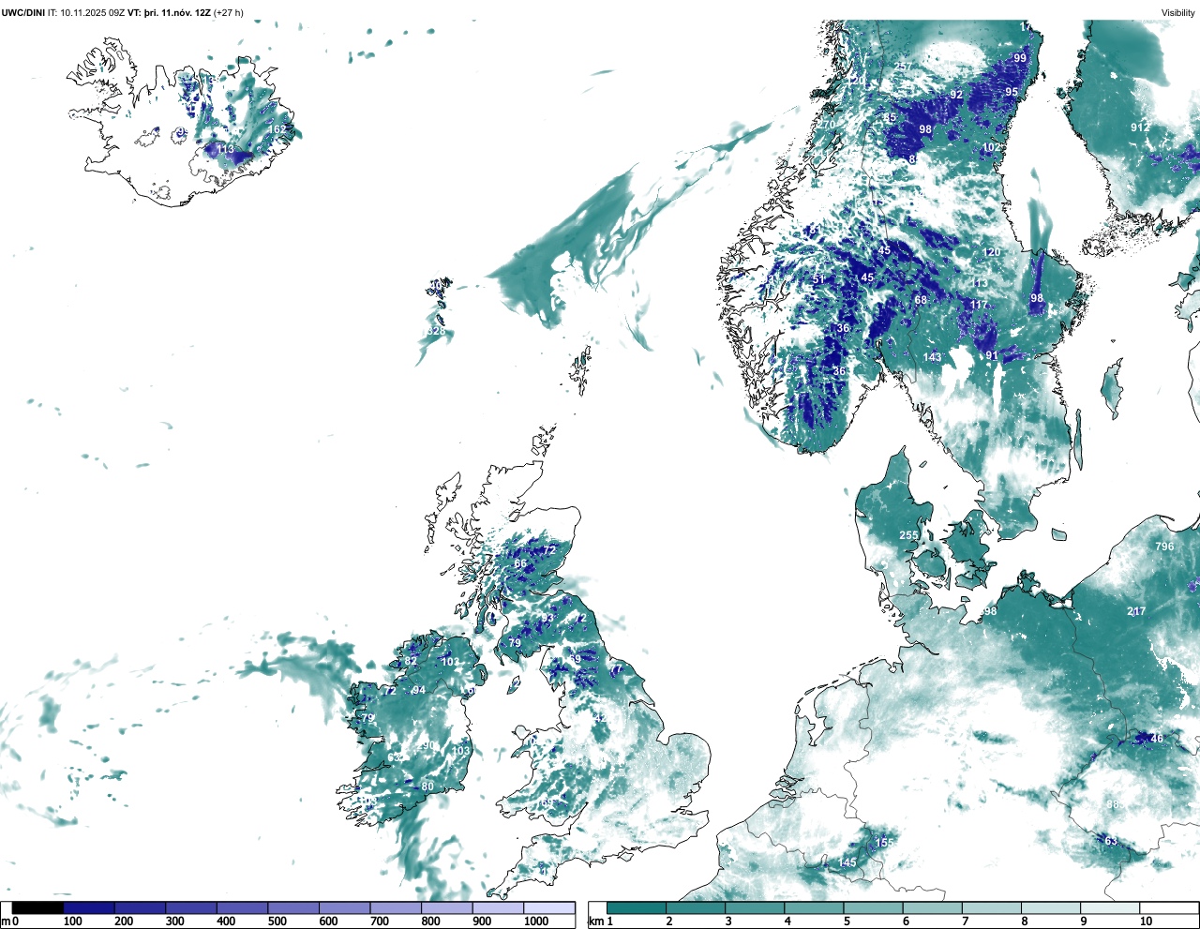Click the dark teal 1–2 km legend swatch

[637, 907]
